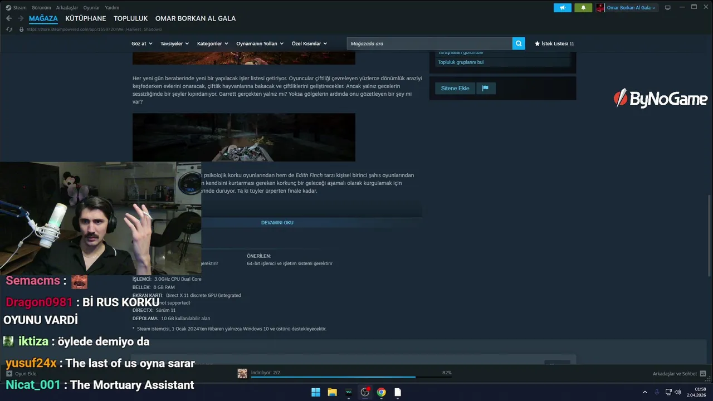Open File Explorer from the taskbar
The image size is (713, 401).
[332, 392]
